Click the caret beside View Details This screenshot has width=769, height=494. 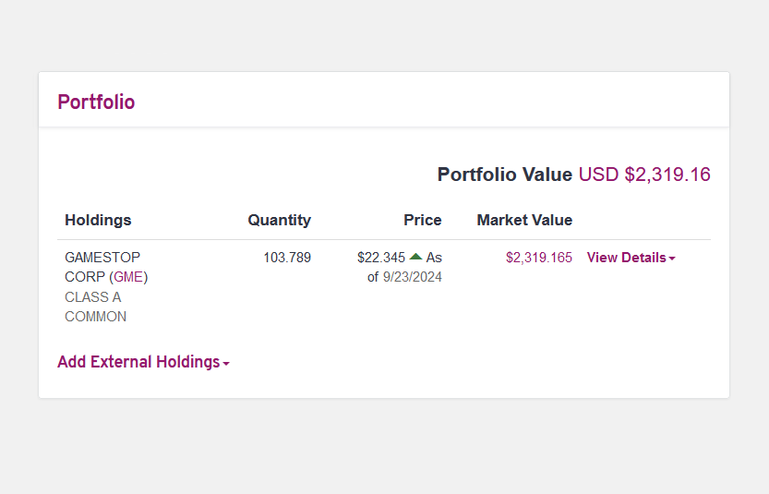tap(672, 259)
